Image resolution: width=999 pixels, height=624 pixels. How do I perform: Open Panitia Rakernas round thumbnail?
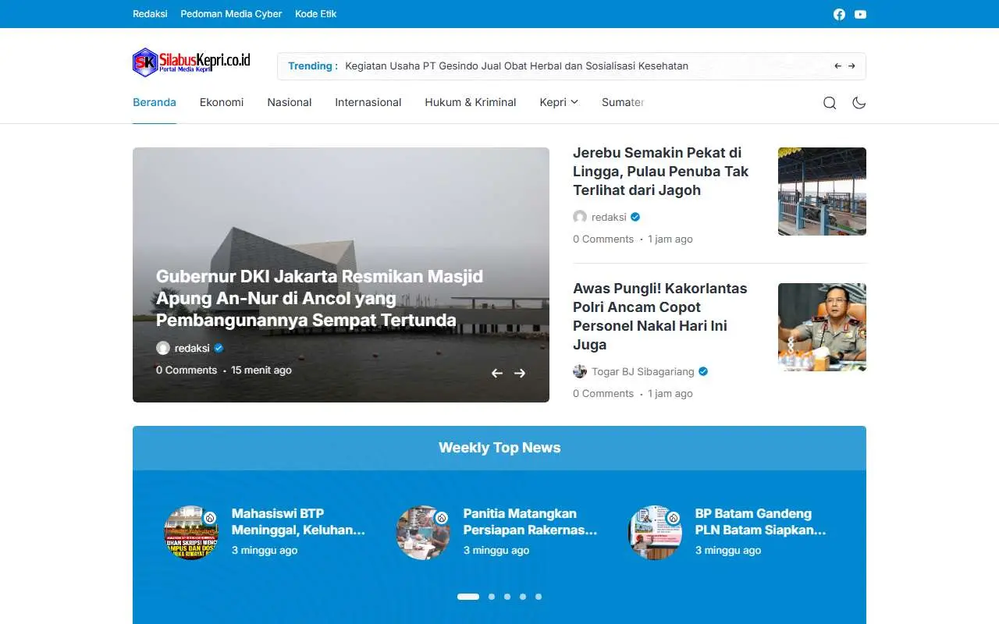coord(423,533)
